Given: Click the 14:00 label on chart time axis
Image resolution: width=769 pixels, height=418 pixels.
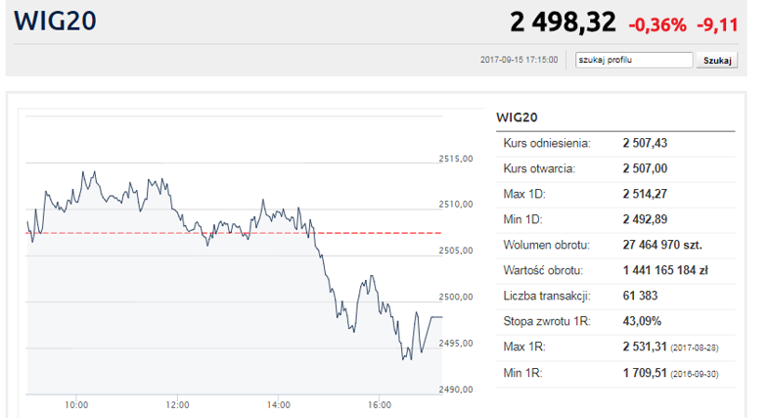Looking at the screenshot, I should coord(279,404).
